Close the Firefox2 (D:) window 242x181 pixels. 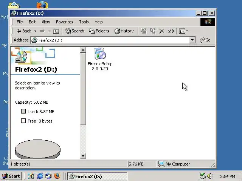pyautogui.click(x=212, y=13)
